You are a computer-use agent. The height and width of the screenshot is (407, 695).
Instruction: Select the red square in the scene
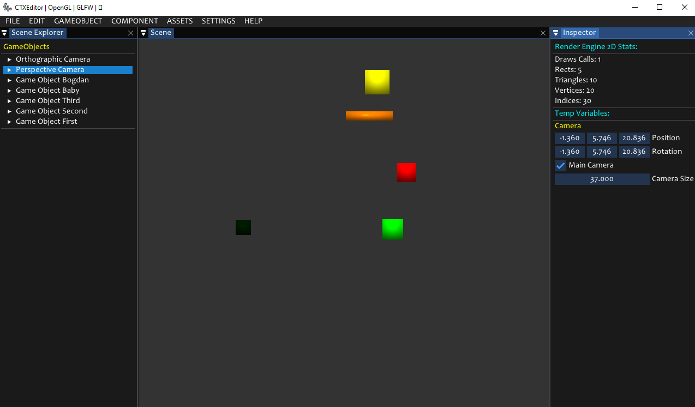pos(406,172)
